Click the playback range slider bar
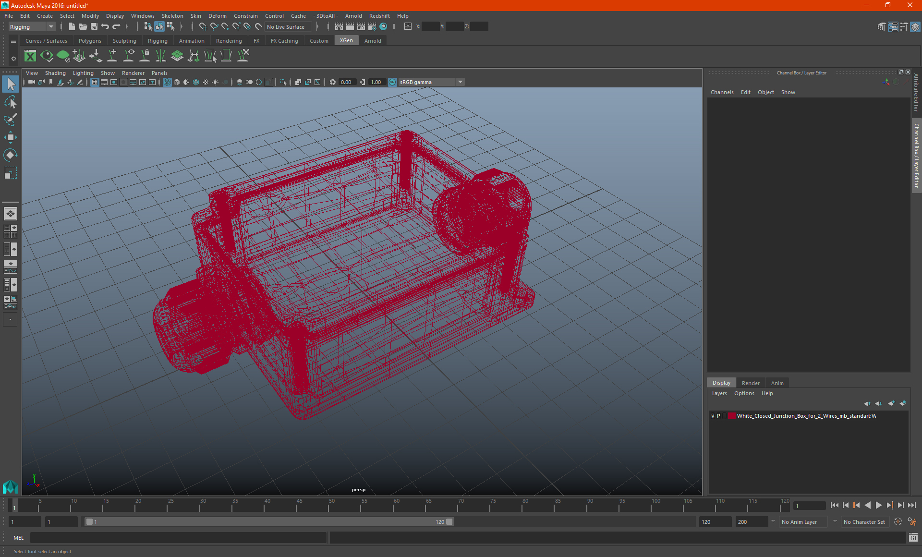Screen dimensions: 922x557 pos(269,522)
